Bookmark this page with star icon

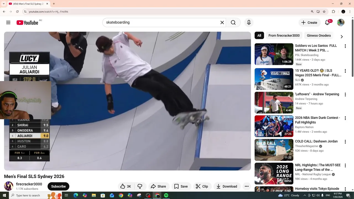(324, 12)
